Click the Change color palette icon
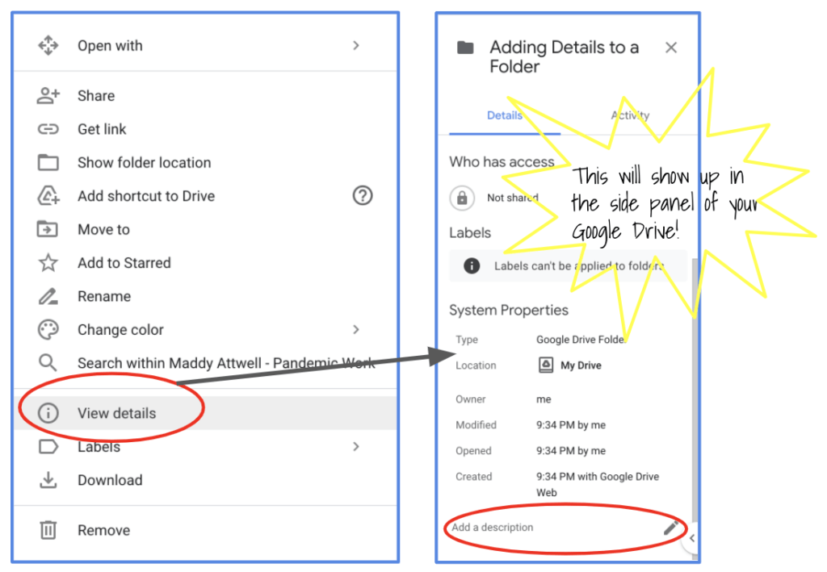Image resolution: width=827 pixels, height=572 pixels. pos(48,330)
